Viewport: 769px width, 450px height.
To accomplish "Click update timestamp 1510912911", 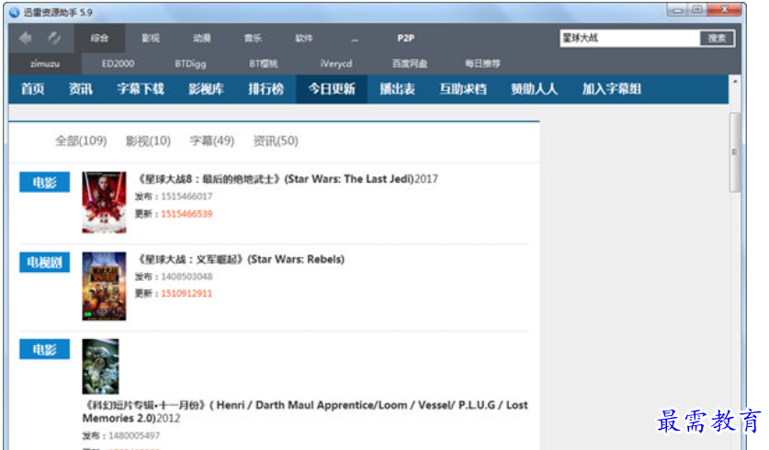I will pyautogui.click(x=187, y=294).
